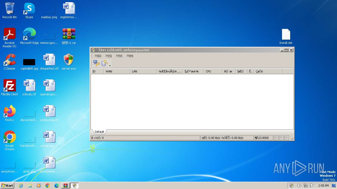Click the window's shield title bar icon
The width and height of the screenshot is (337, 189).
[x=93, y=50]
